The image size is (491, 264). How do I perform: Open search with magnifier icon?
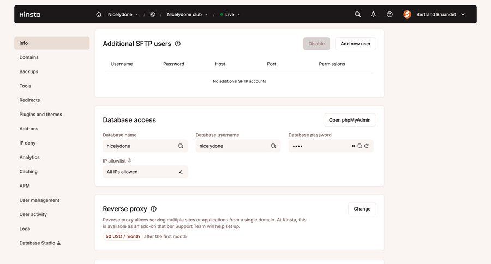[357, 14]
